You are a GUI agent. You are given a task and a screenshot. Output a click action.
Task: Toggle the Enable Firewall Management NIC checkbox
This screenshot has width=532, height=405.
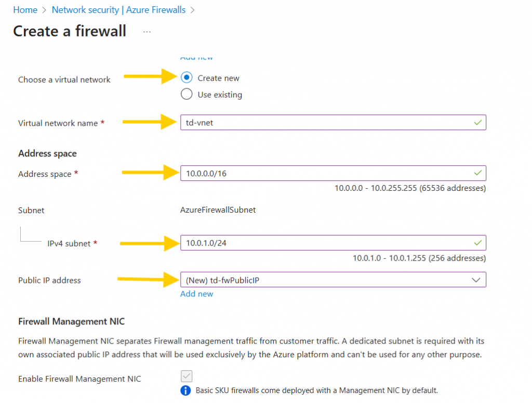[186, 376]
